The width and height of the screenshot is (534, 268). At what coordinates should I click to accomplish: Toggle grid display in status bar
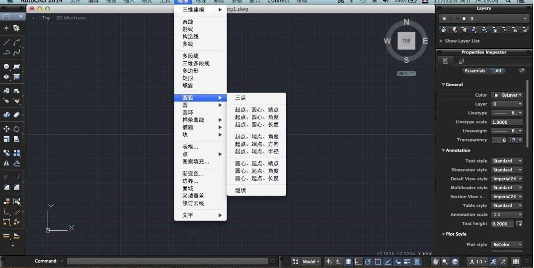point(348,262)
